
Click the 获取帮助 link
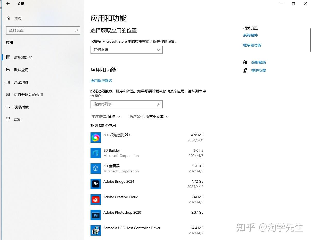[258, 62]
